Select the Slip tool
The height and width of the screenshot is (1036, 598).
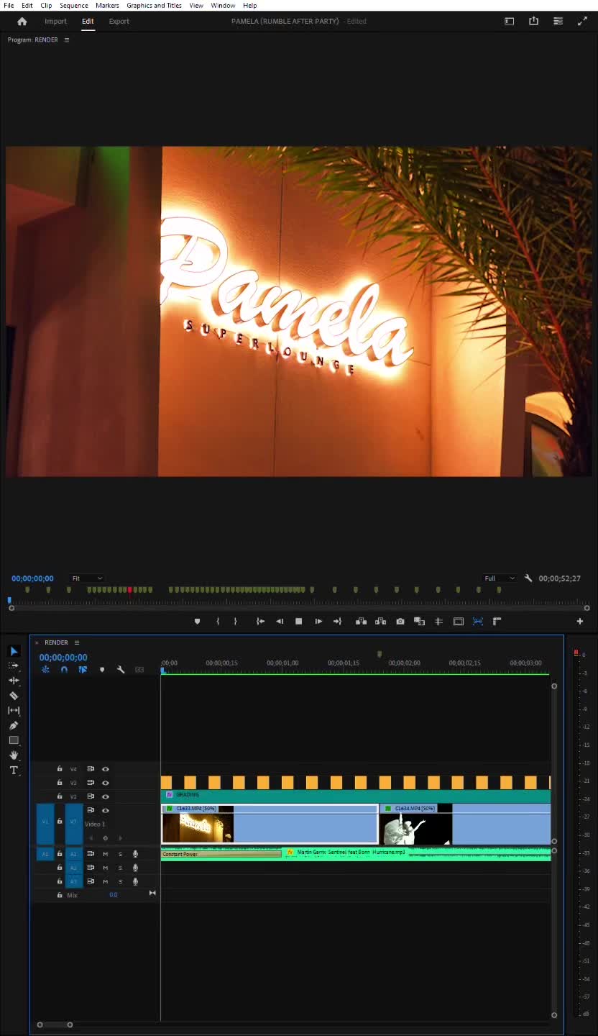coord(14,711)
